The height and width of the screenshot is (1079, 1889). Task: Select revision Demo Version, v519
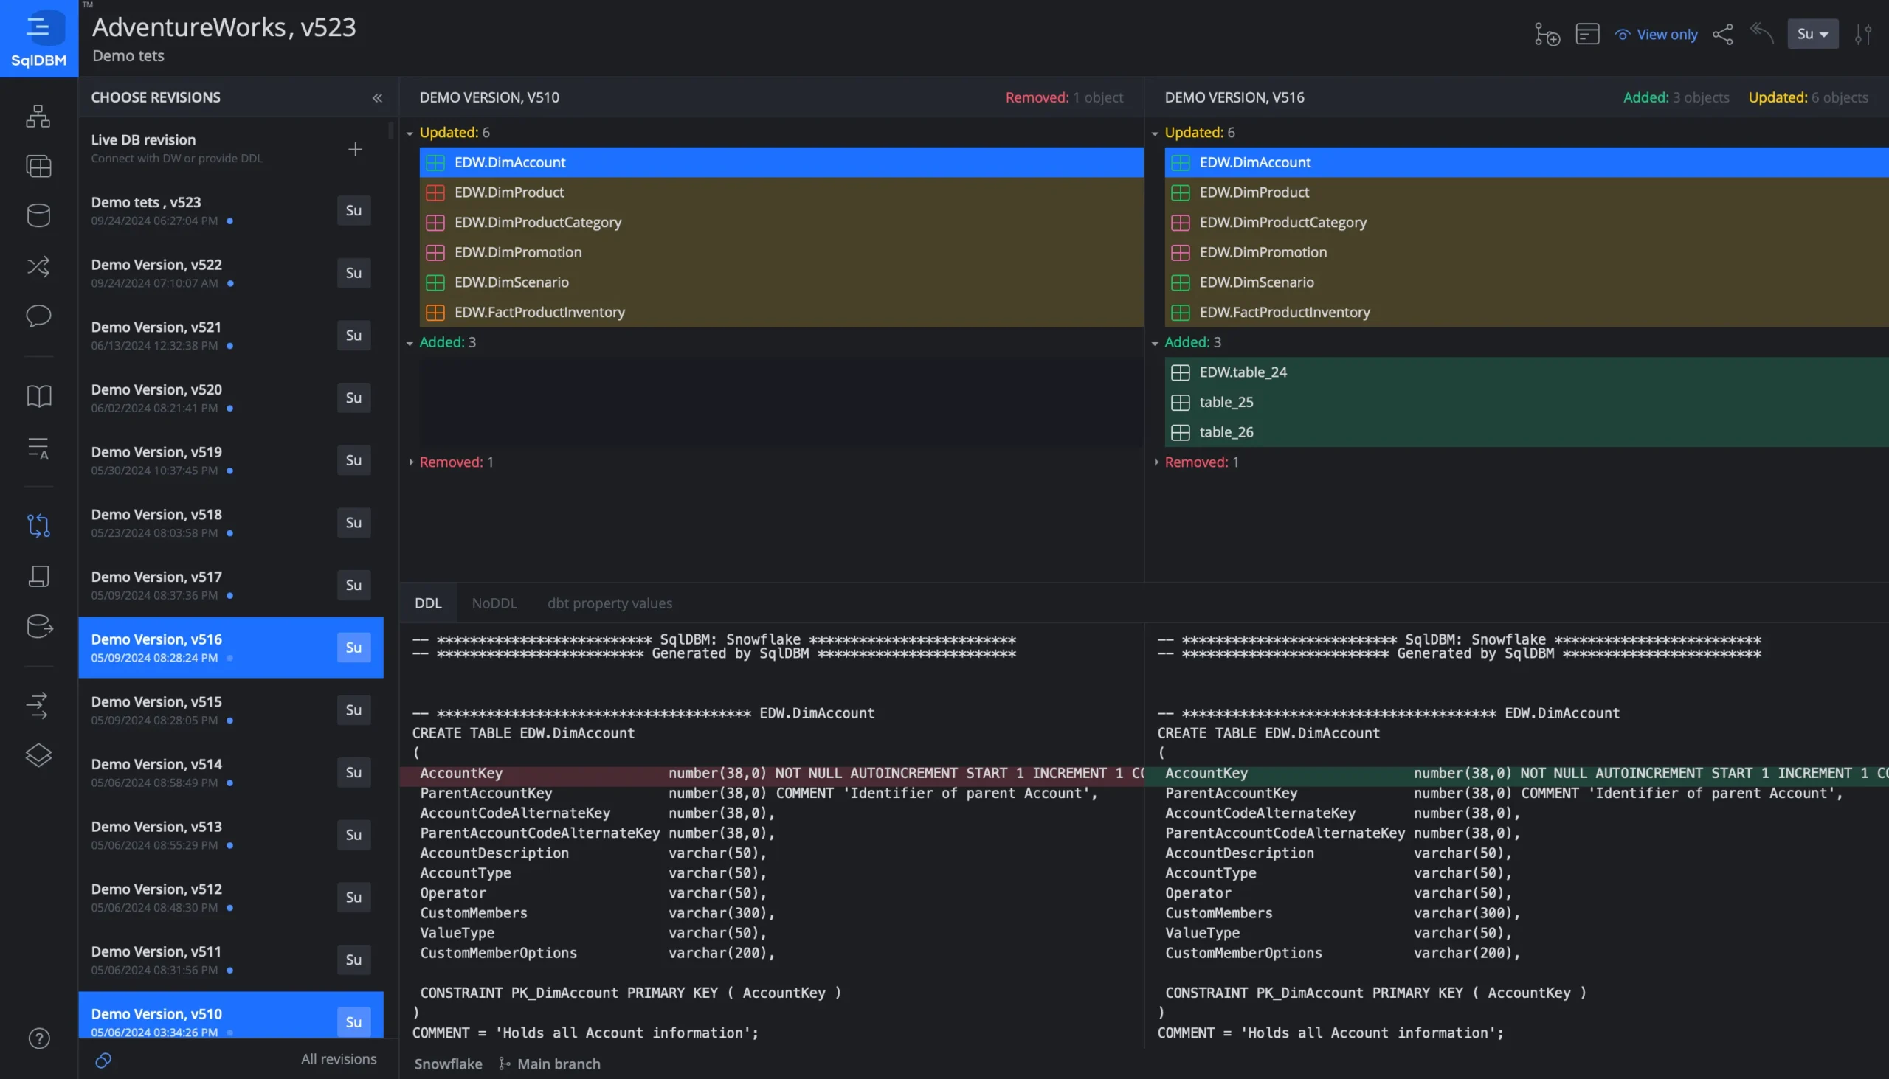point(230,460)
